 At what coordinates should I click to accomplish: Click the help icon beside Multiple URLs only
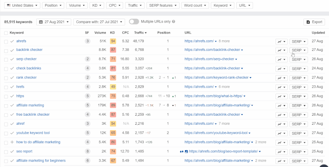pyautogui.click(x=173, y=21)
